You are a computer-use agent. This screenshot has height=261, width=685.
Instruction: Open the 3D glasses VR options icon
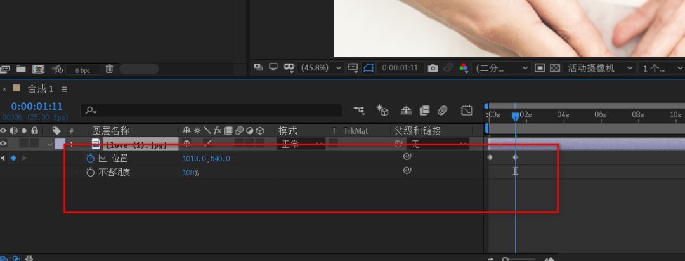[x=289, y=68]
